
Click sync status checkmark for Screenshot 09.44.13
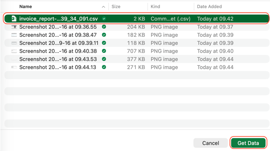(x=104, y=67)
